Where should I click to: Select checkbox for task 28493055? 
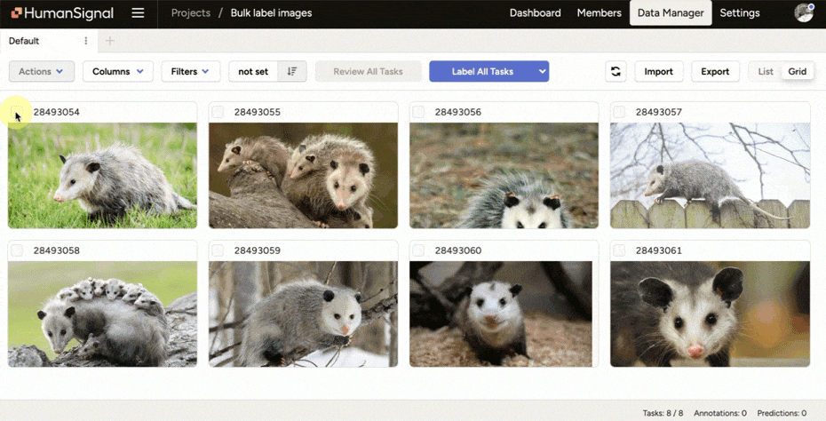(x=218, y=112)
